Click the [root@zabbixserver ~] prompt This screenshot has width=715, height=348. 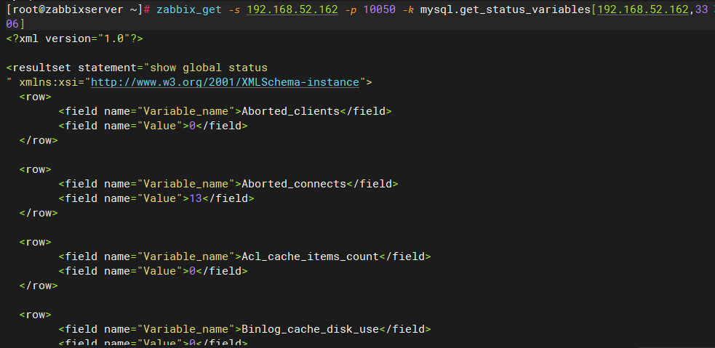coord(75,9)
